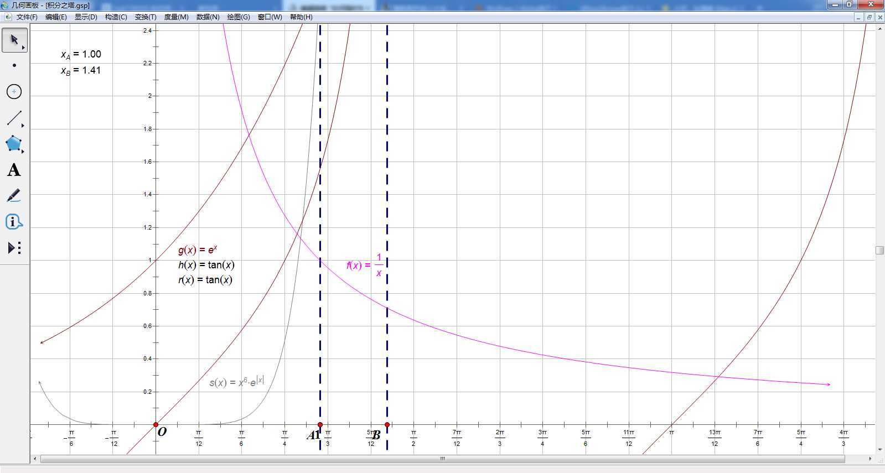
Task: Select the xB = 1.41 measurement
Action: click(x=81, y=70)
